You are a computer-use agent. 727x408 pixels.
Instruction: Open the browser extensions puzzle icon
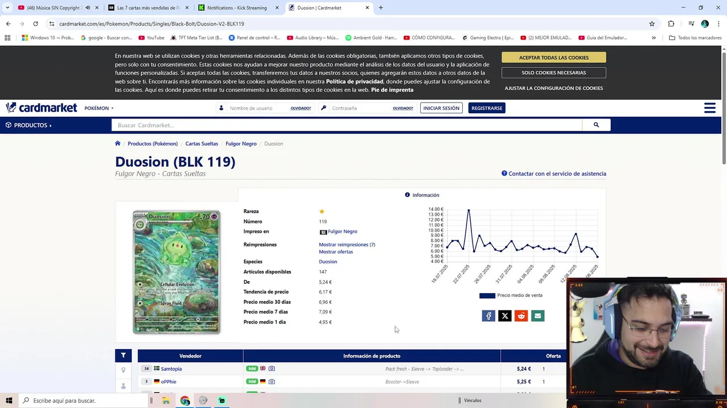click(671, 24)
